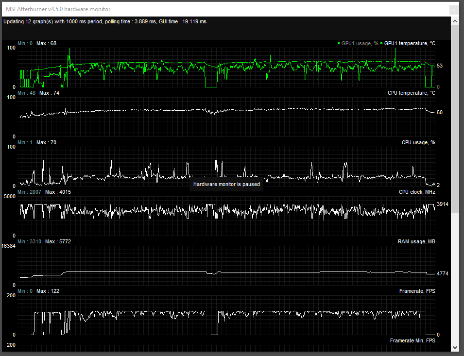464x356 pixels.
Task: Click the MSI Afterburner window title
Action: (58, 9)
